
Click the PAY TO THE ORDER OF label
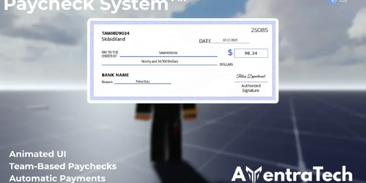click(110, 54)
